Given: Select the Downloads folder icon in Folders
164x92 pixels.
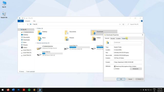Looking at the screenshot, I should pyautogui.click(x=94, y=33).
